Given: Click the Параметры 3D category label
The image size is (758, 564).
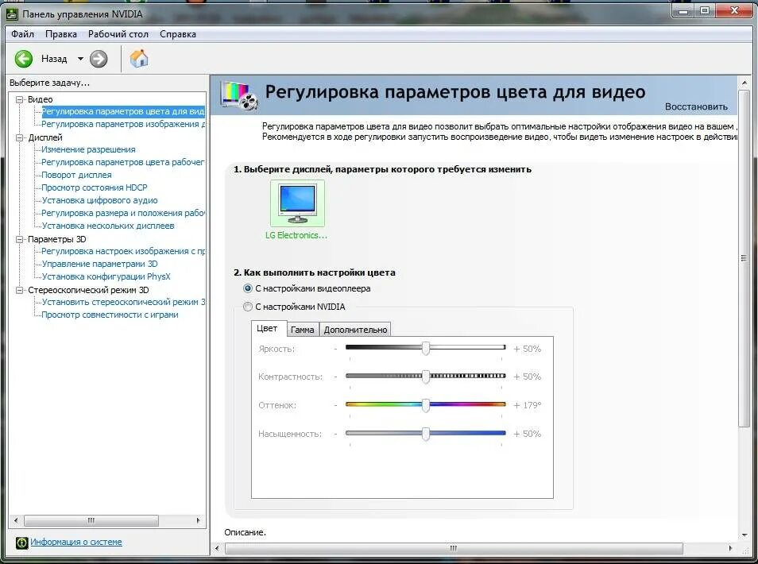Looking at the screenshot, I should pos(56,239).
